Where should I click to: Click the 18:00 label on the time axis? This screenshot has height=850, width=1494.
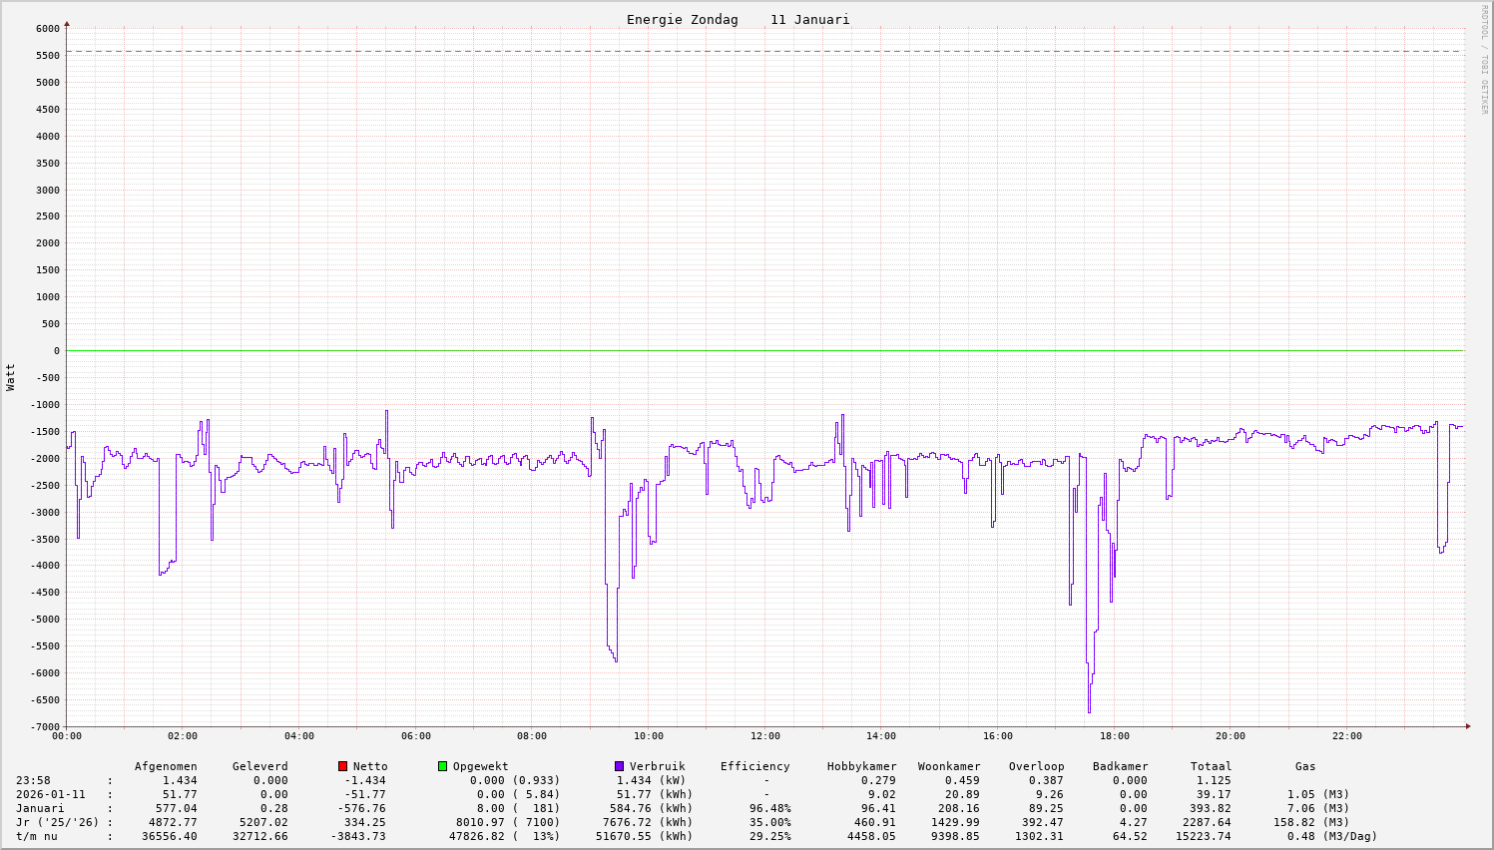click(x=1114, y=736)
